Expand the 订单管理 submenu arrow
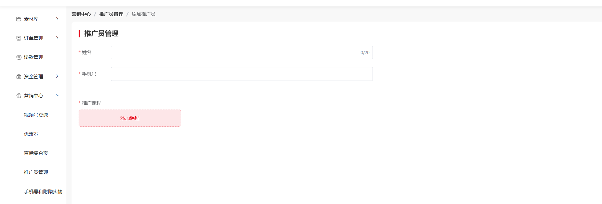The image size is (602, 204). [57, 38]
